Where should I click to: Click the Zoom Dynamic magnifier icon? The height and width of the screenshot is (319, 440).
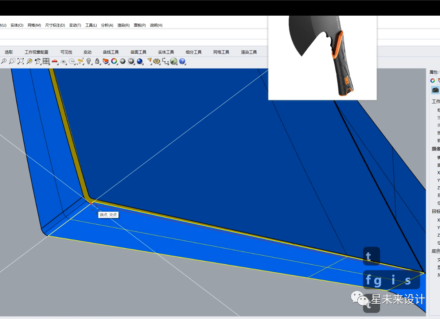4,61
